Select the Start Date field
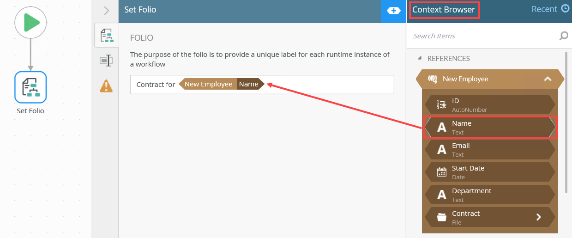The height and width of the screenshot is (238, 572). point(489,172)
